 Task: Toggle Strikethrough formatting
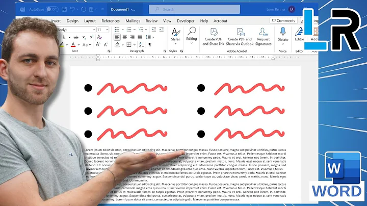[x=76, y=37]
